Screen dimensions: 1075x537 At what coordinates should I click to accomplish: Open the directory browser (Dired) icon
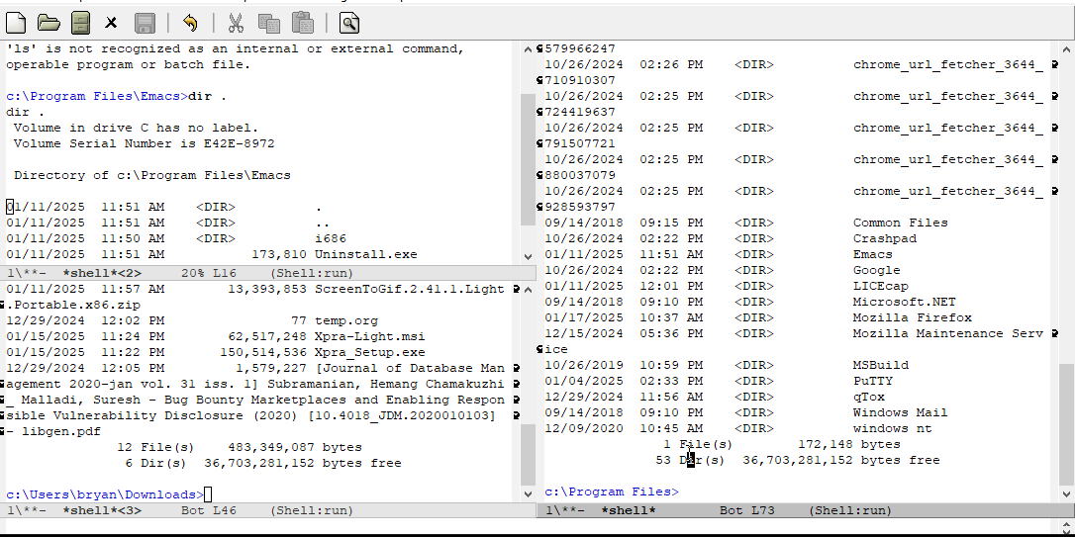coord(81,24)
